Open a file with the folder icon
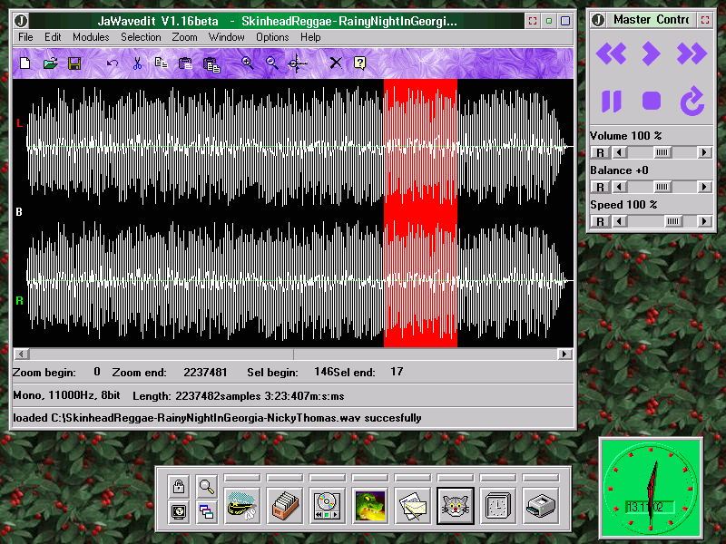Viewport: 726px width, 544px height. tap(51, 63)
